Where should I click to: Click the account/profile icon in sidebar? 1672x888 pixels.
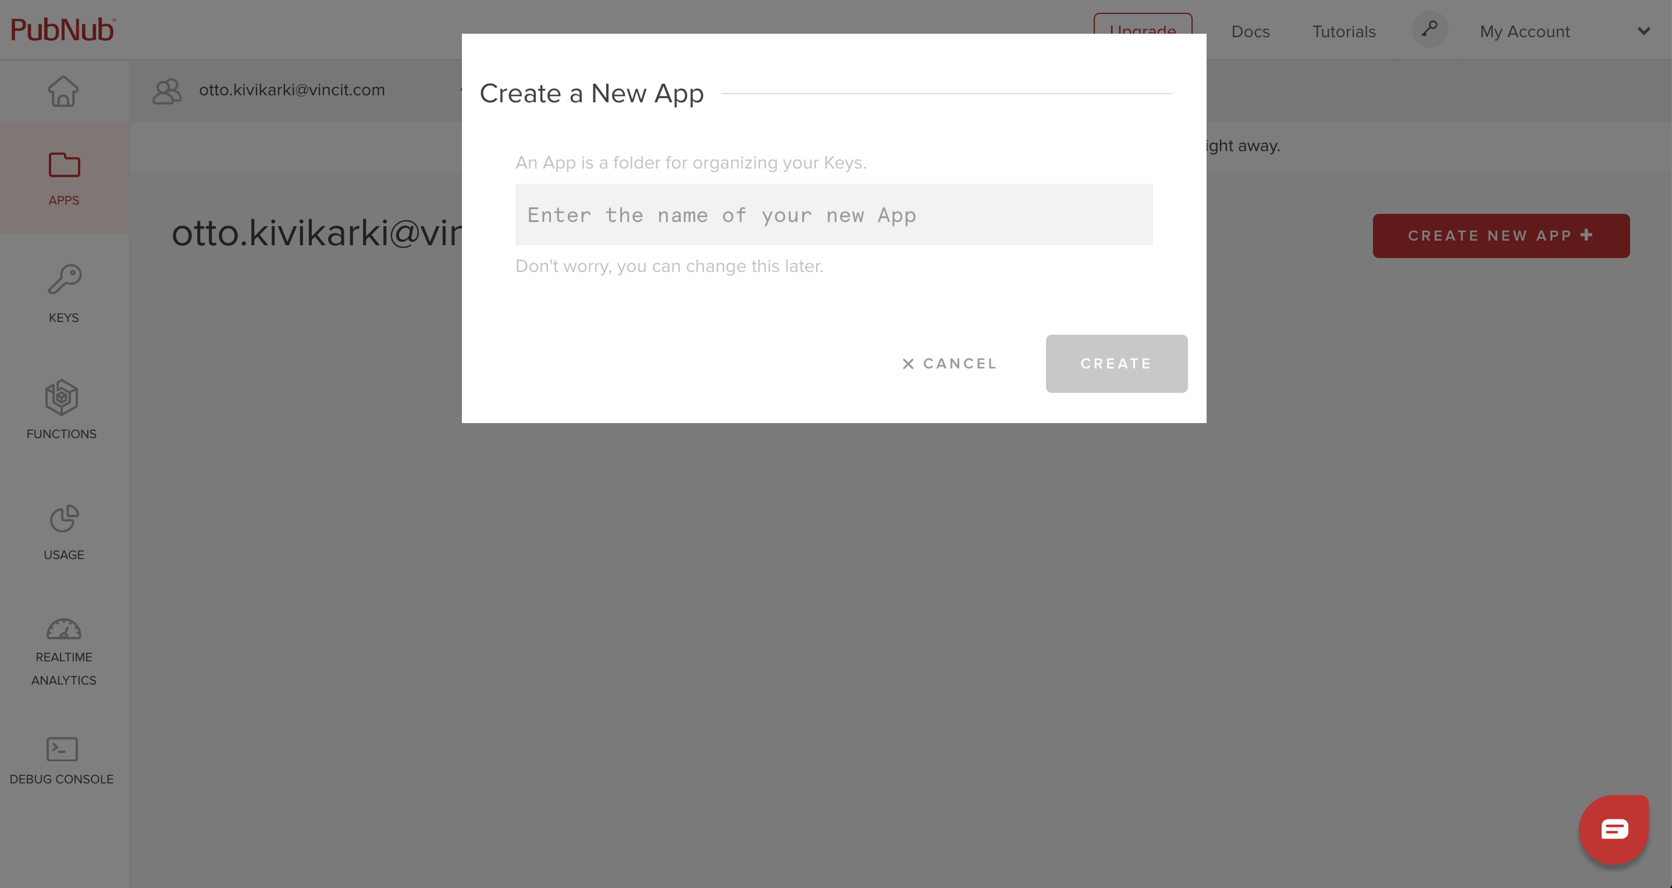167,91
